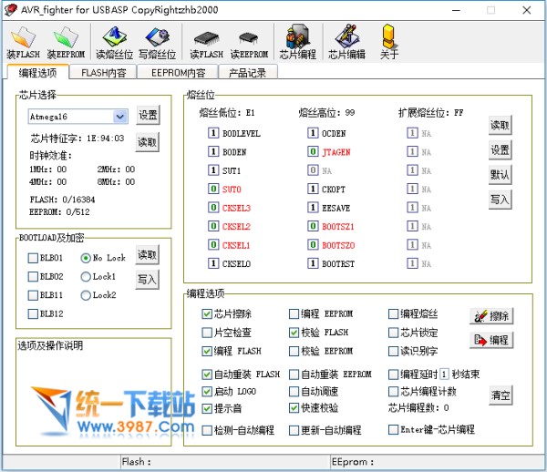Open the Atmega16 chip selection dropdown
Viewport: 547px width, 472px height.
119,117
